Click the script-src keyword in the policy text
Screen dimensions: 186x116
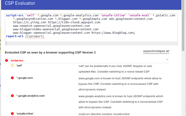pos(15,15)
